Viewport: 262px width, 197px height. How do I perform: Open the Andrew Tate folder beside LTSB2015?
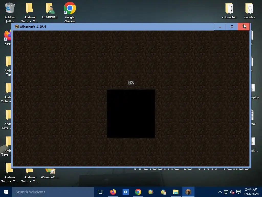(30, 12)
